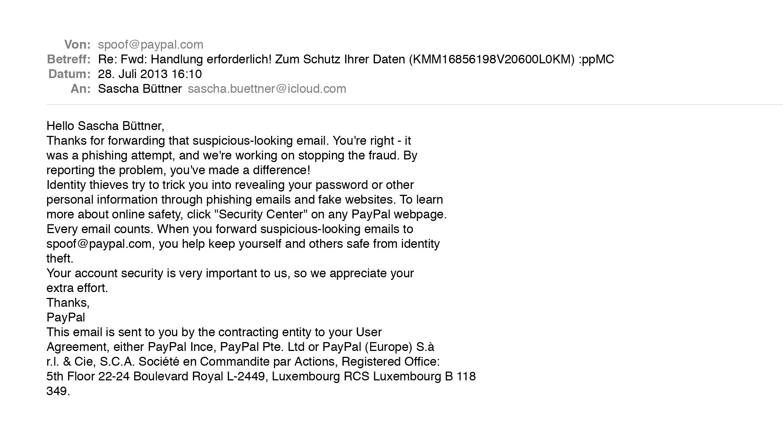Click the recipient name Sascha Büttner
This screenshot has width=783, height=422.
pos(140,89)
